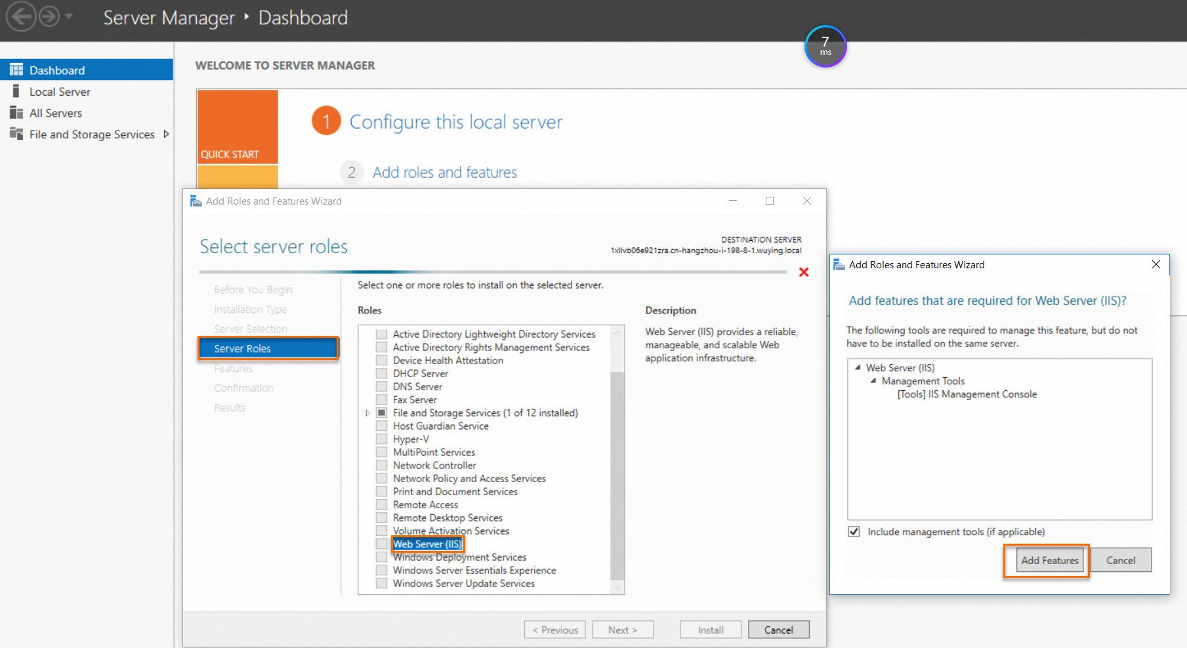This screenshot has height=648, width=1187.
Task: Tick the Fax Server checkbox
Action: [x=381, y=399]
